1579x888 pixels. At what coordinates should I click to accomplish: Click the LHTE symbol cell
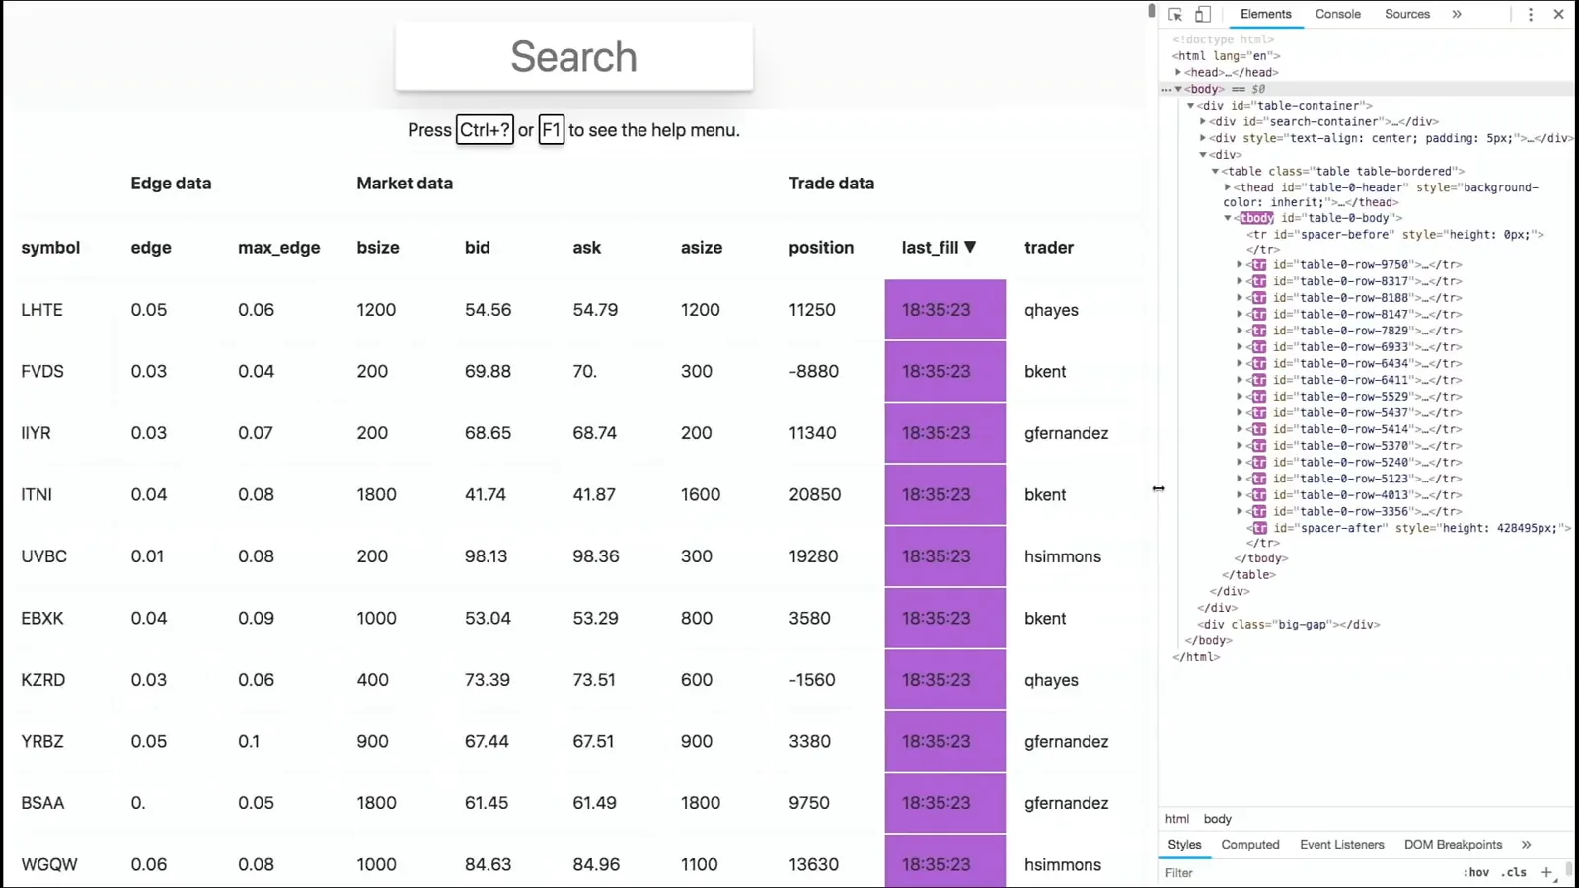pos(41,310)
